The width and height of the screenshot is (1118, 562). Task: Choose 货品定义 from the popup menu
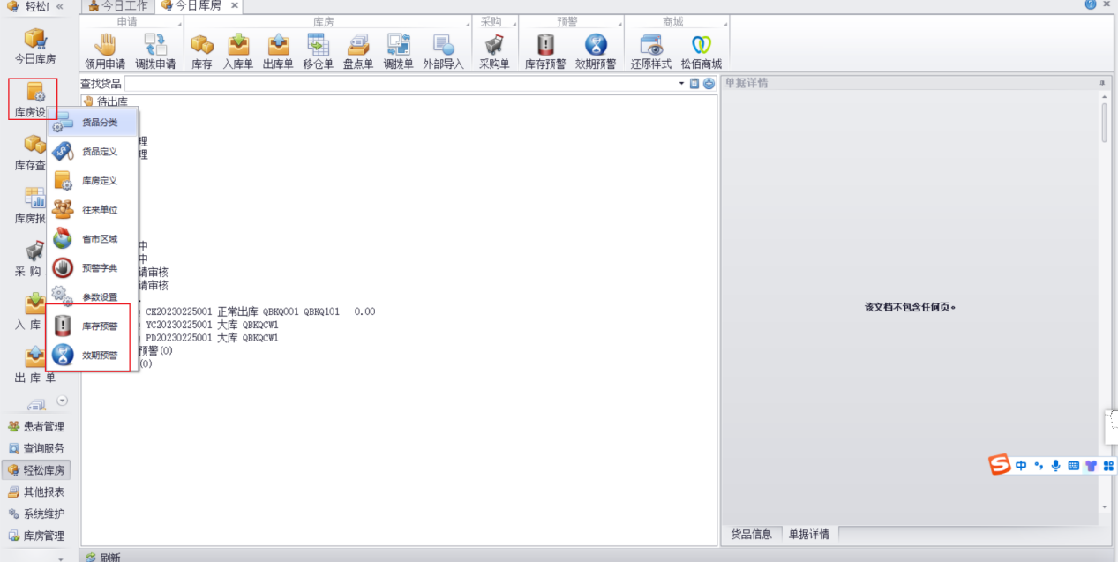93,152
